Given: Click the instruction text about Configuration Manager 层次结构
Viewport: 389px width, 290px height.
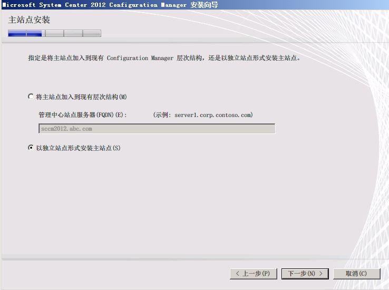Looking at the screenshot, I should pos(164,58).
